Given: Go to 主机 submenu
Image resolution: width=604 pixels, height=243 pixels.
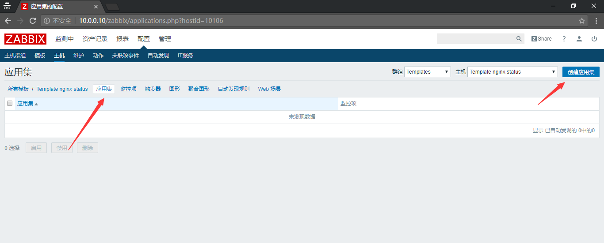Looking at the screenshot, I should coord(59,56).
